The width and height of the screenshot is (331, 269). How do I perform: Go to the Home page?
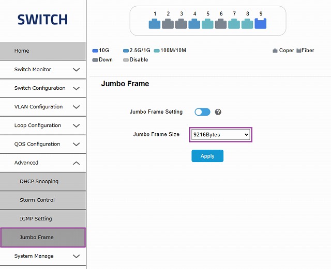tap(22, 51)
